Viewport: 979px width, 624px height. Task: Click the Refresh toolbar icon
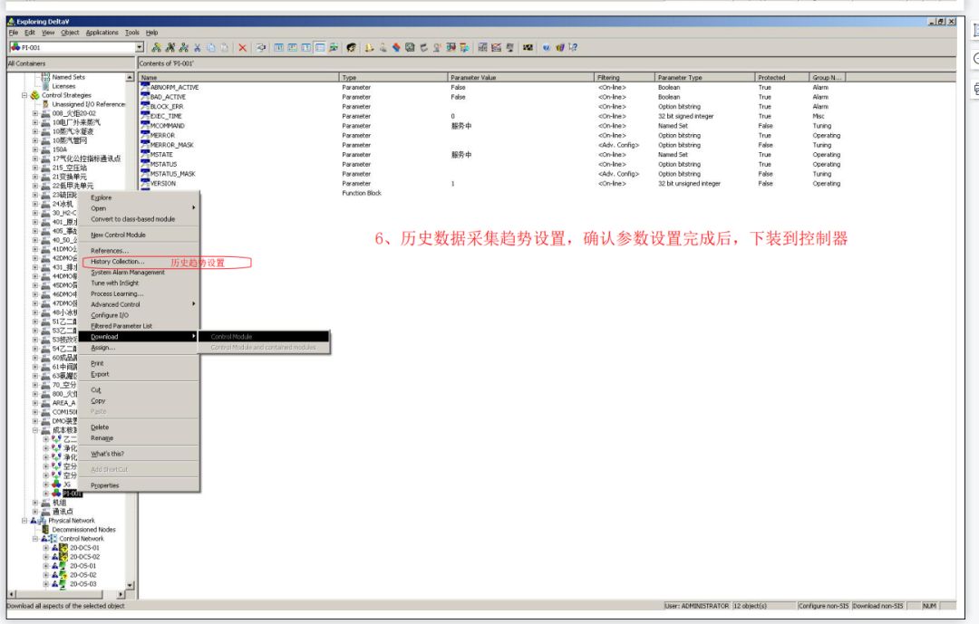coord(262,47)
